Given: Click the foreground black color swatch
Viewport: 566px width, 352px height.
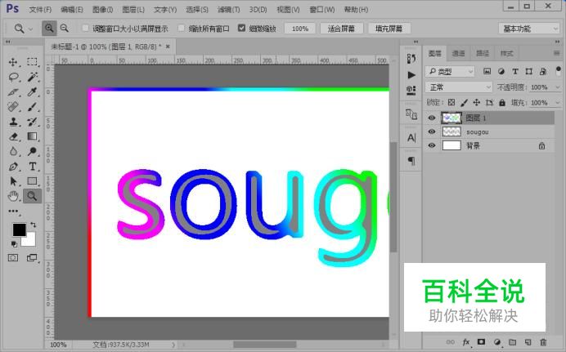Looking at the screenshot, I should pyautogui.click(x=19, y=229).
